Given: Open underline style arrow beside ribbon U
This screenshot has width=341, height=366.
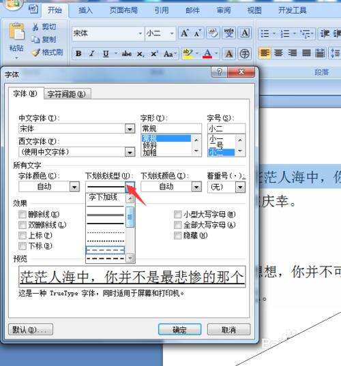Looking at the screenshot, I should [116, 54].
